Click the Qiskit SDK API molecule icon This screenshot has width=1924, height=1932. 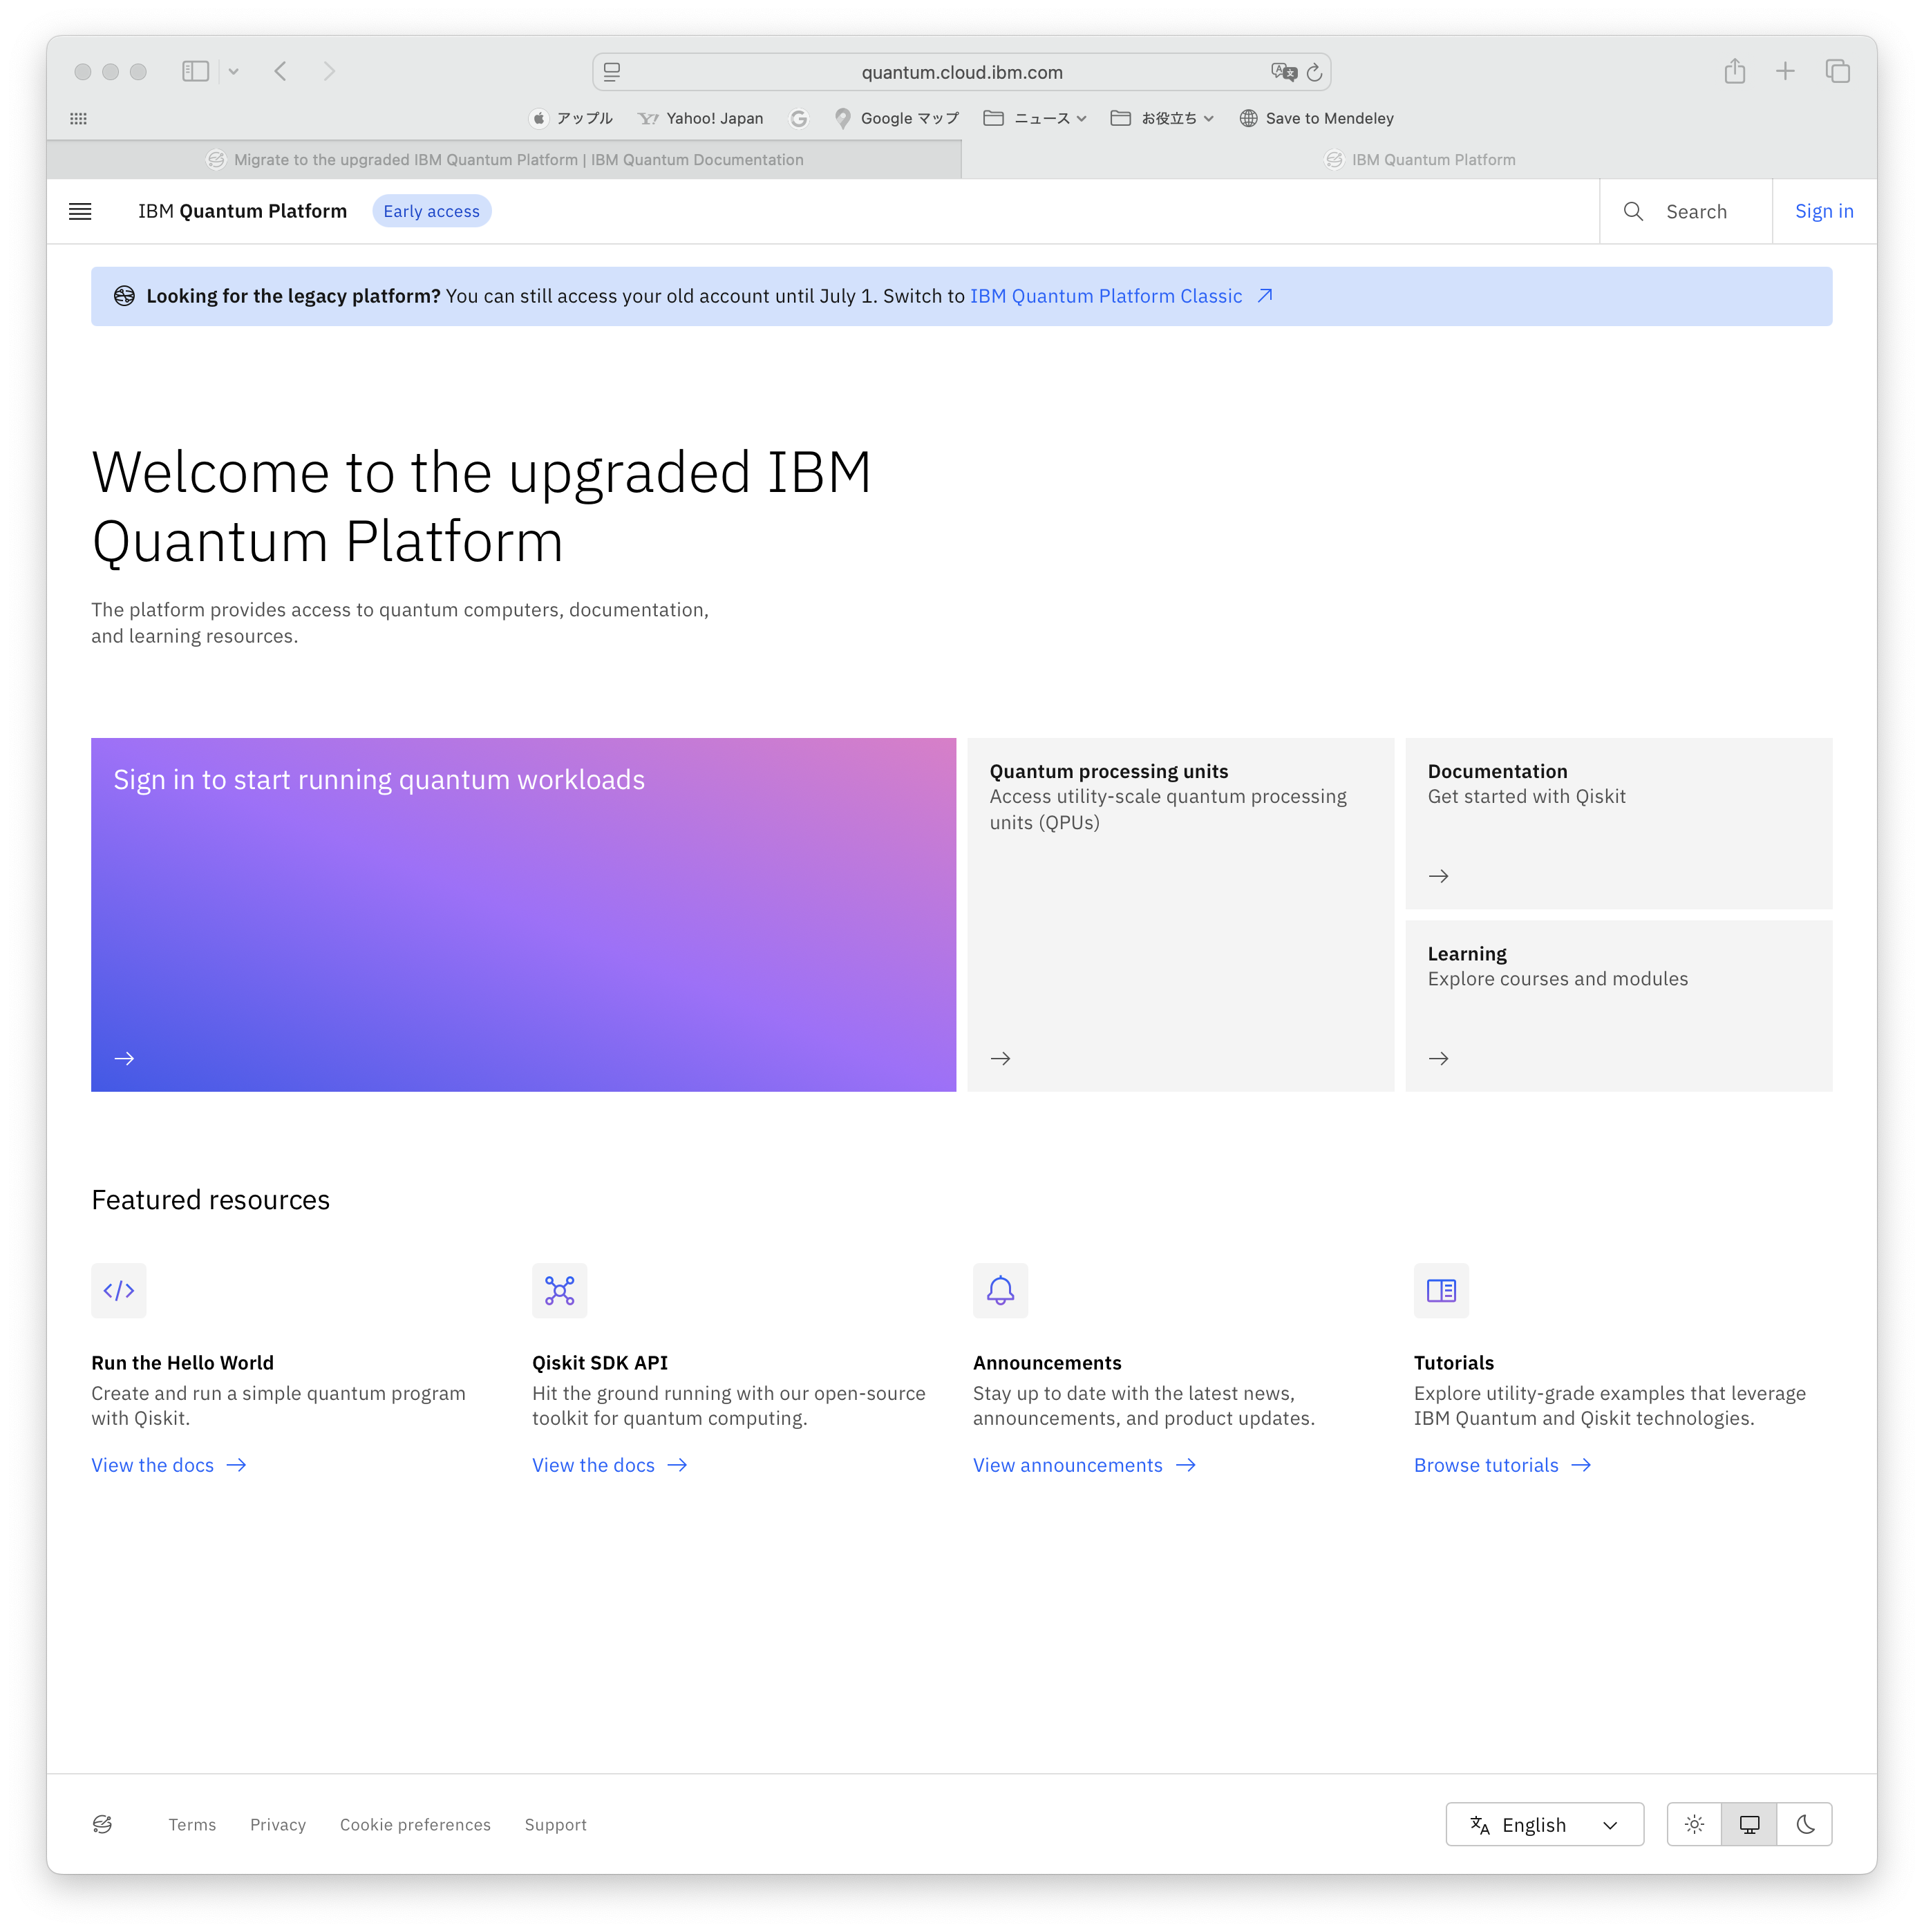point(560,1290)
